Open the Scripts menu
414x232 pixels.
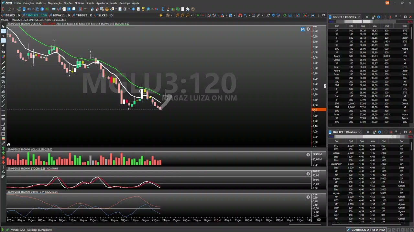coord(90,3)
